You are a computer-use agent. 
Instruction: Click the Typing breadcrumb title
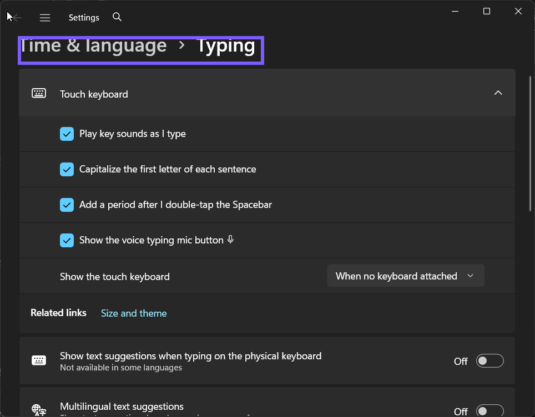click(225, 47)
